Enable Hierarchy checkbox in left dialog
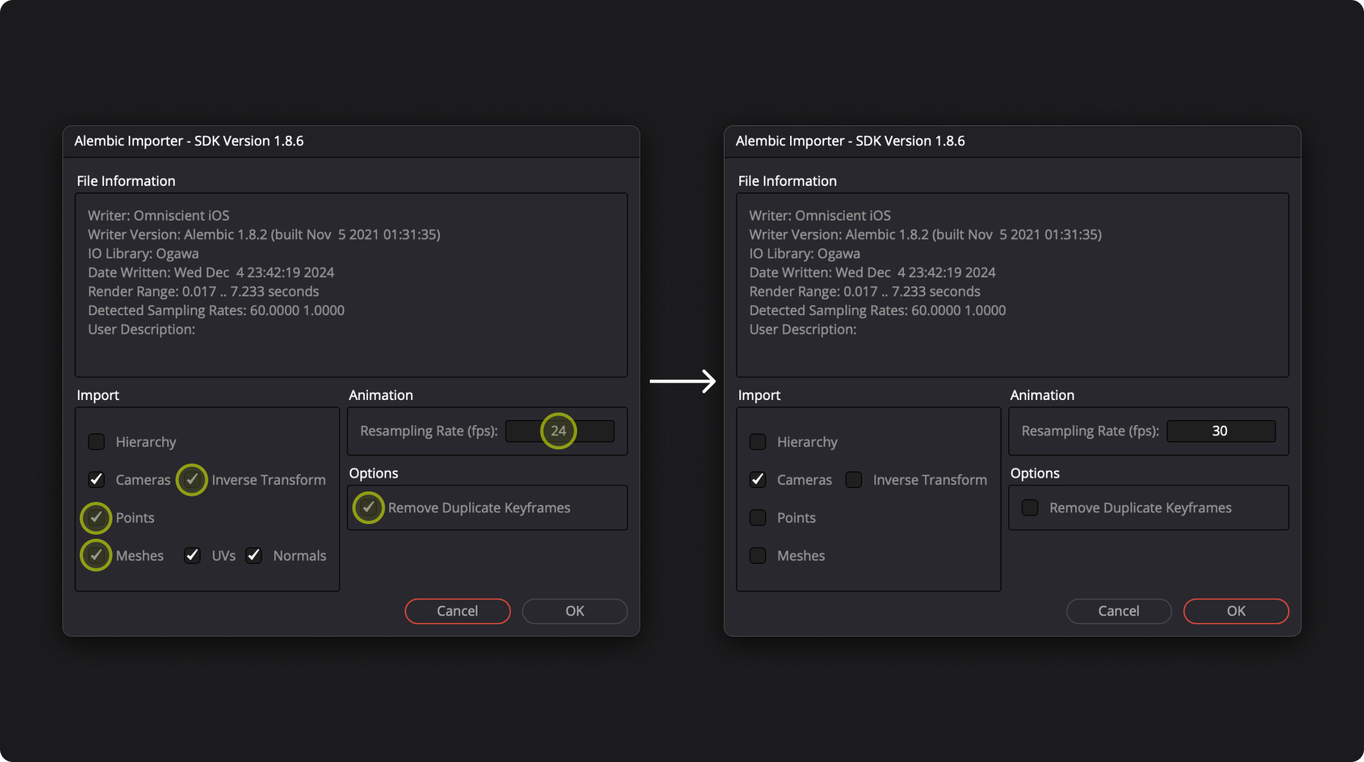 (x=96, y=442)
